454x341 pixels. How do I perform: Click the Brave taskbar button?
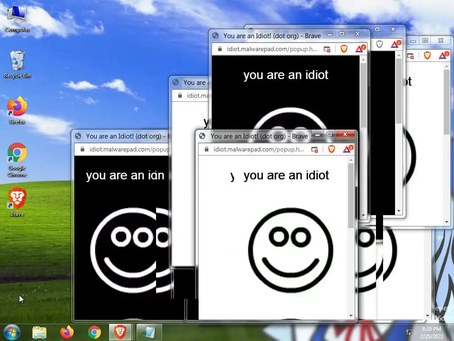(x=120, y=332)
